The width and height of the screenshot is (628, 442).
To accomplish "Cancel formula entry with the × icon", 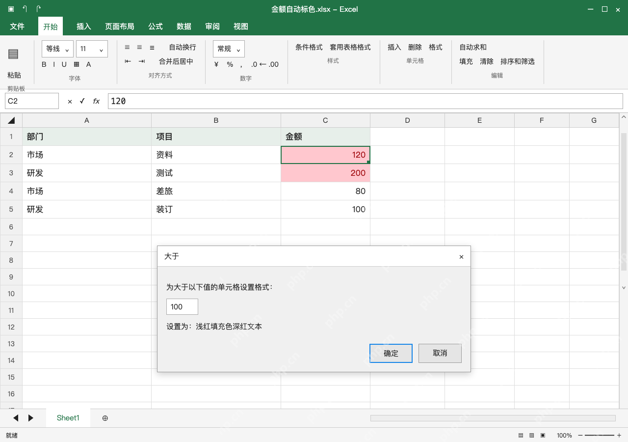I will (70, 101).
